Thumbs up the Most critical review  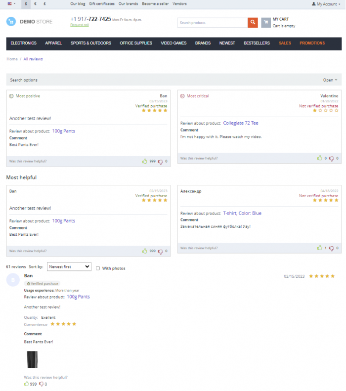[320, 158]
